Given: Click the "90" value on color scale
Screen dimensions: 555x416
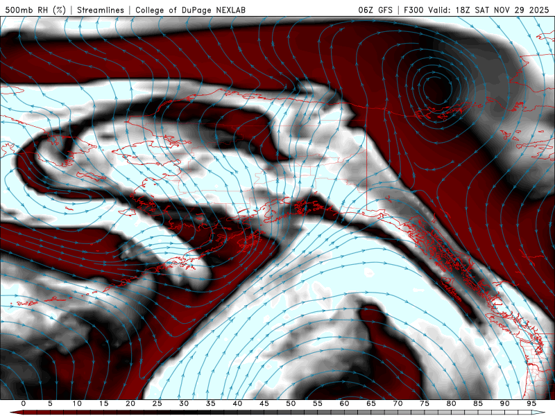Looking at the screenshot, I should [x=504, y=404].
